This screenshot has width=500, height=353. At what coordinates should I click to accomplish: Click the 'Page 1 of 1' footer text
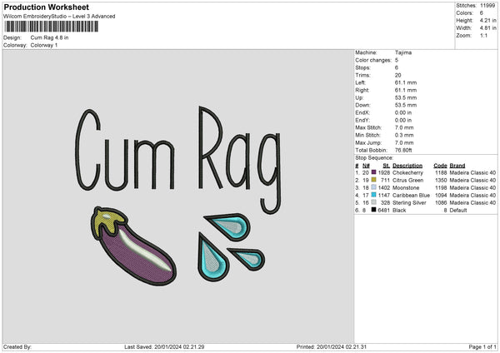tap(482, 347)
